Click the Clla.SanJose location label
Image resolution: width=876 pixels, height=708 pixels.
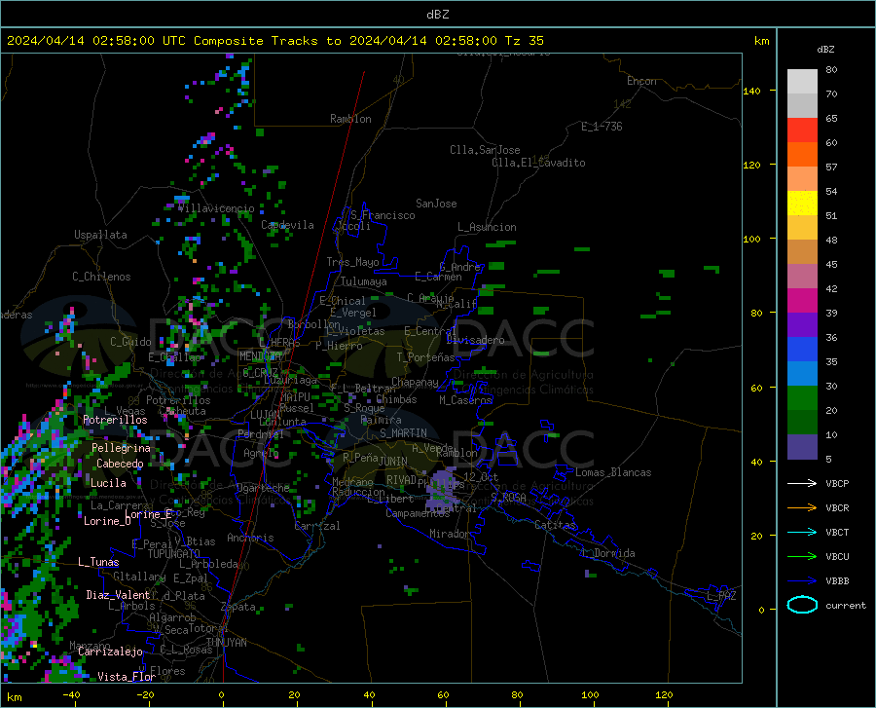click(485, 150)
